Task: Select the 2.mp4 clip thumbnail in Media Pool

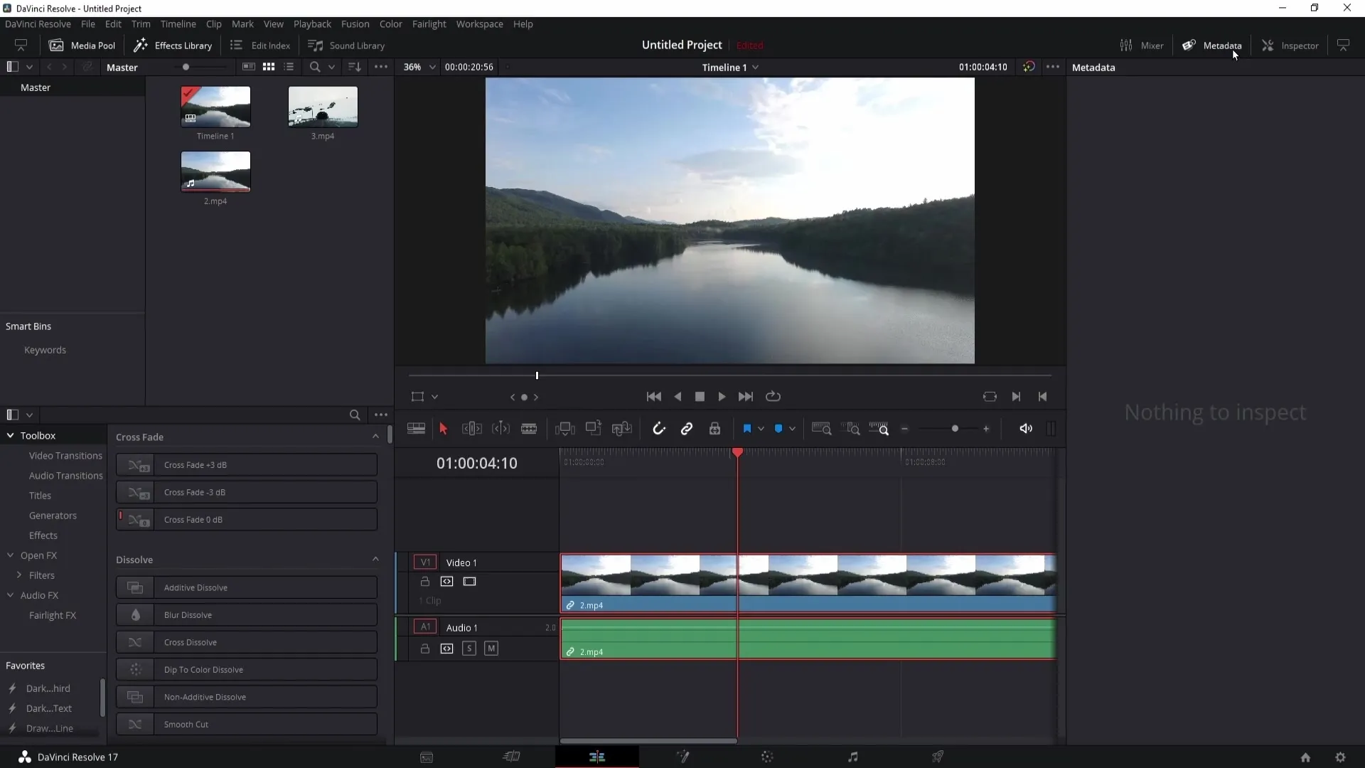Action: (x=215, y=171)
